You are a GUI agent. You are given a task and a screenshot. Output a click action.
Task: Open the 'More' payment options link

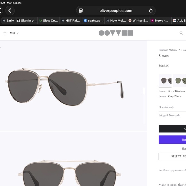point(184,148)
